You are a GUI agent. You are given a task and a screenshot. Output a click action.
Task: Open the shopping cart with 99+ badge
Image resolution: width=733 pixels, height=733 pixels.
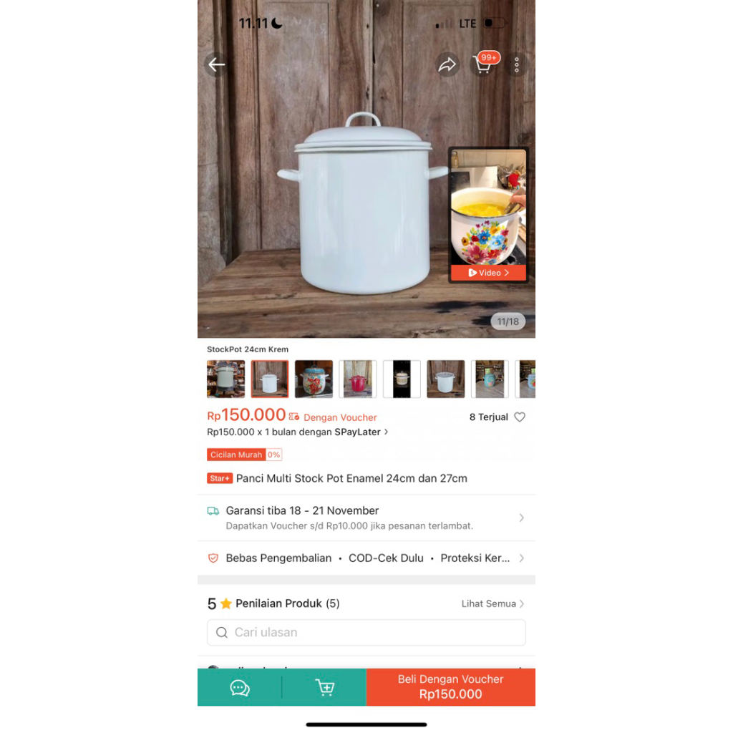pyautogui.click(x=484, y=64)
